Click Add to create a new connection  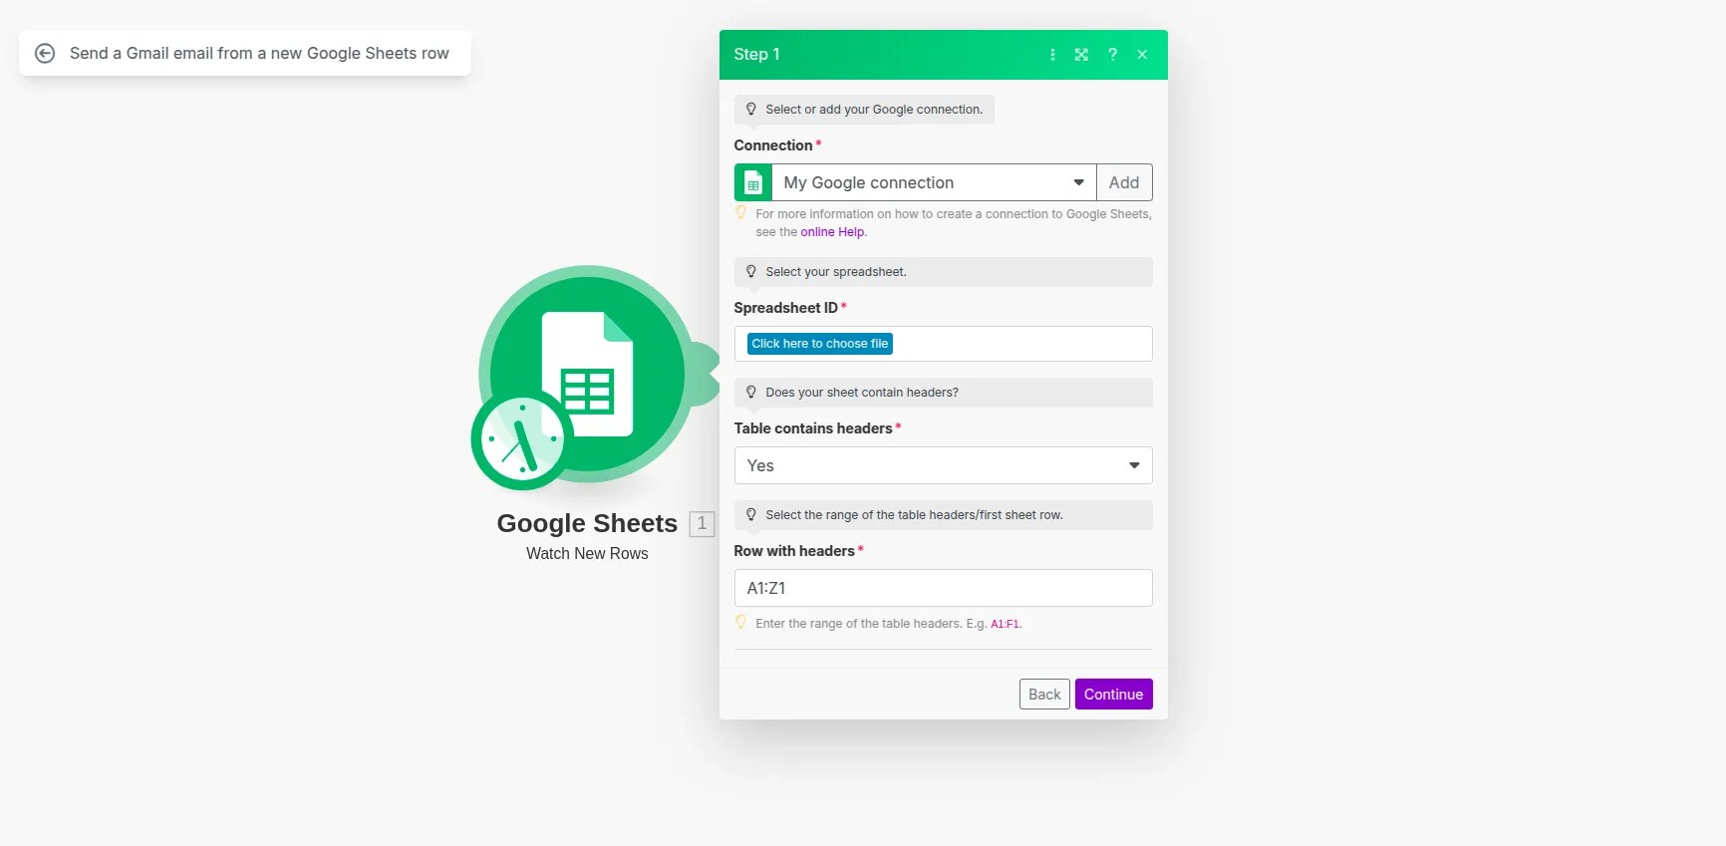(1124, 183)
